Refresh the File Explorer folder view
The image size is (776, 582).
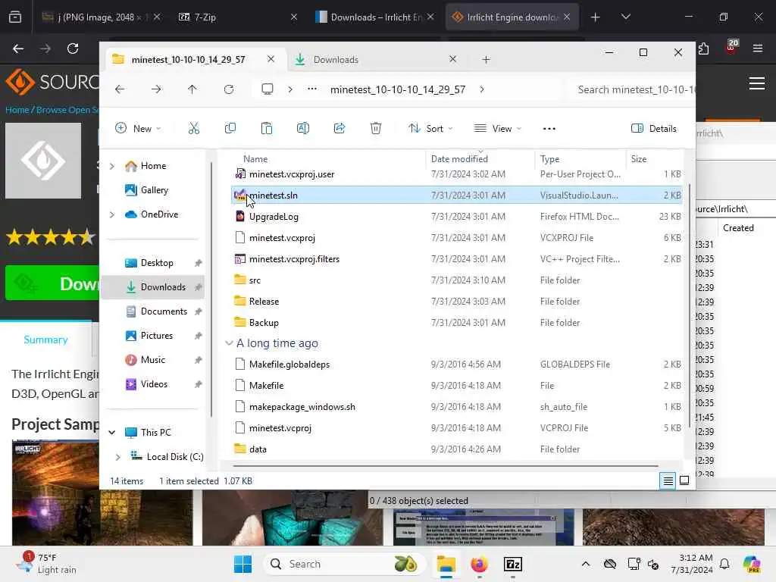229,89
